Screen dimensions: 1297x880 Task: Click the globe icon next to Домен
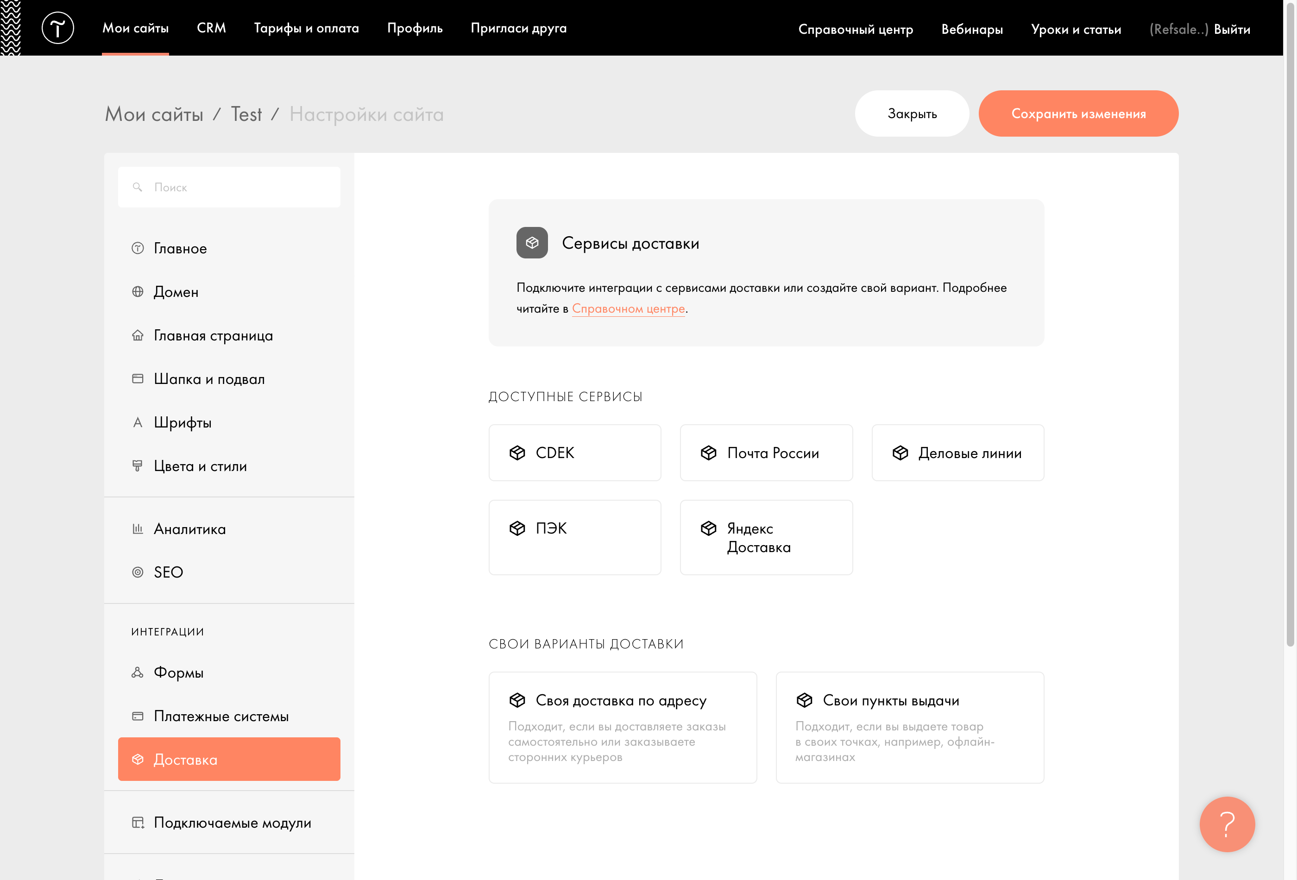point(137,291)
